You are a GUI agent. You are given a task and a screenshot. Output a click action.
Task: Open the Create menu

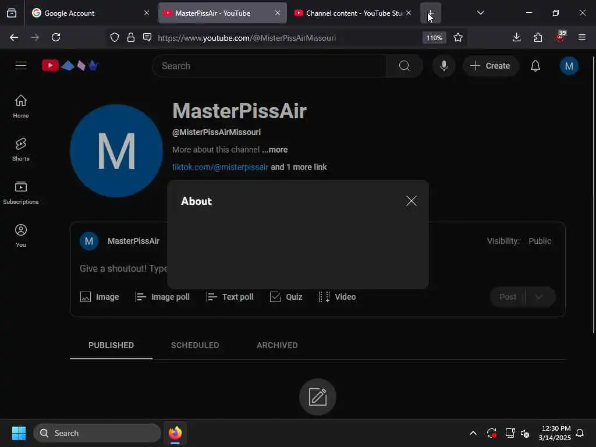pos(490,66)
